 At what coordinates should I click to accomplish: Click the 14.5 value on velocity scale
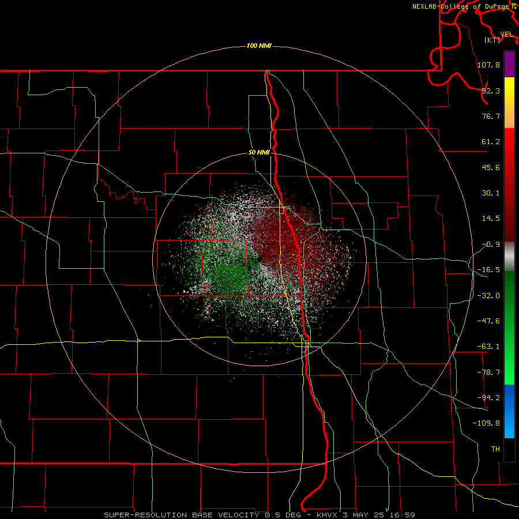(x=491, y=219)
